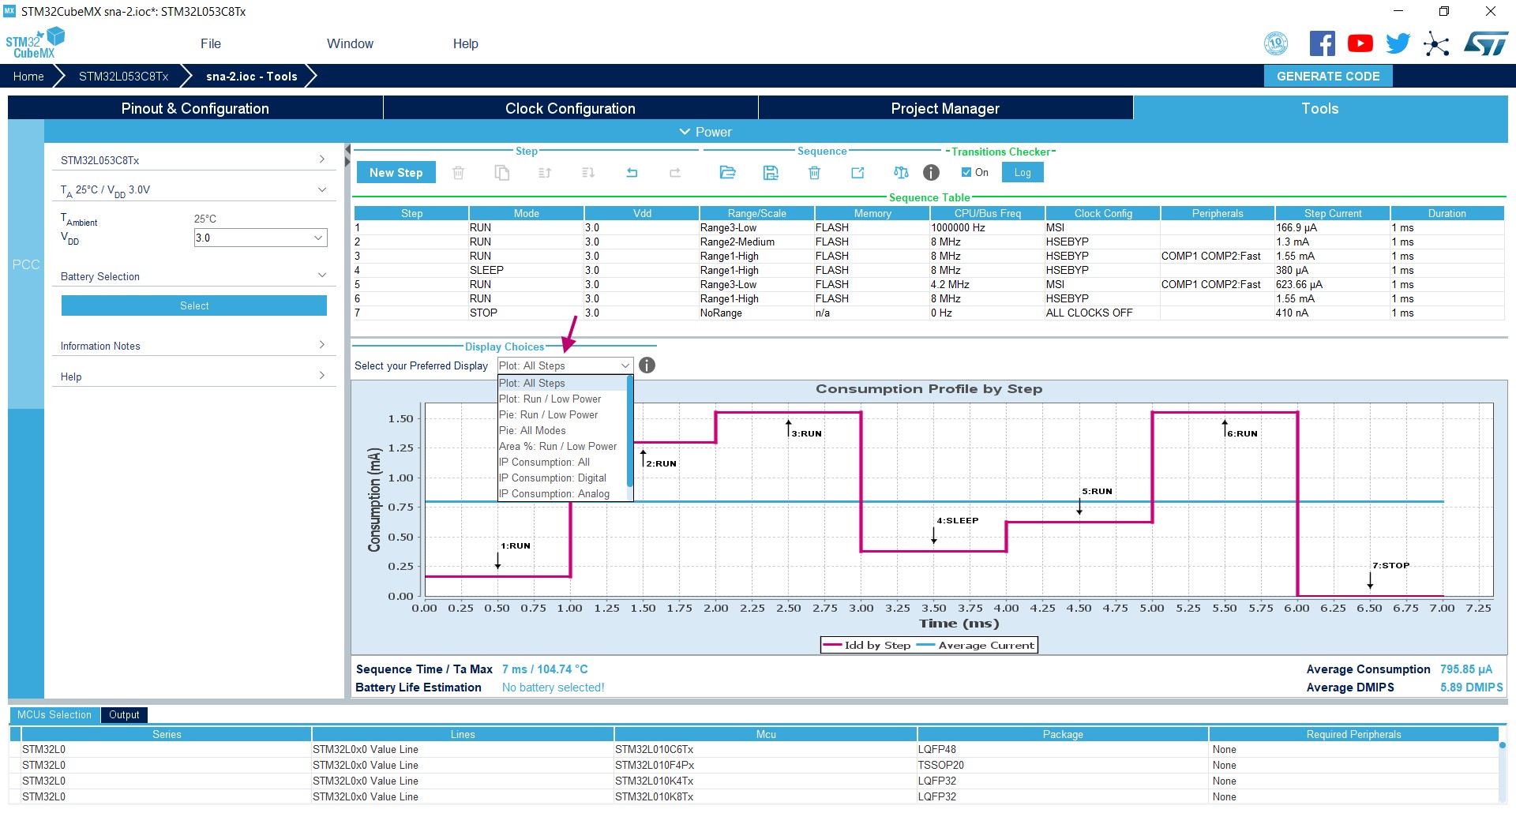Click the info icon beside display dropdown
Viewport: 1516px width, 813px height.
tap(647, 365)
